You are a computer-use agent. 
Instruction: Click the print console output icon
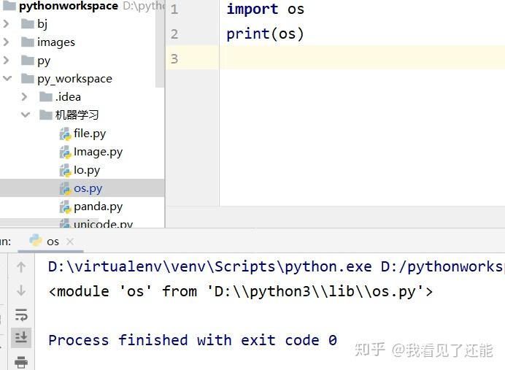(21, 361)
